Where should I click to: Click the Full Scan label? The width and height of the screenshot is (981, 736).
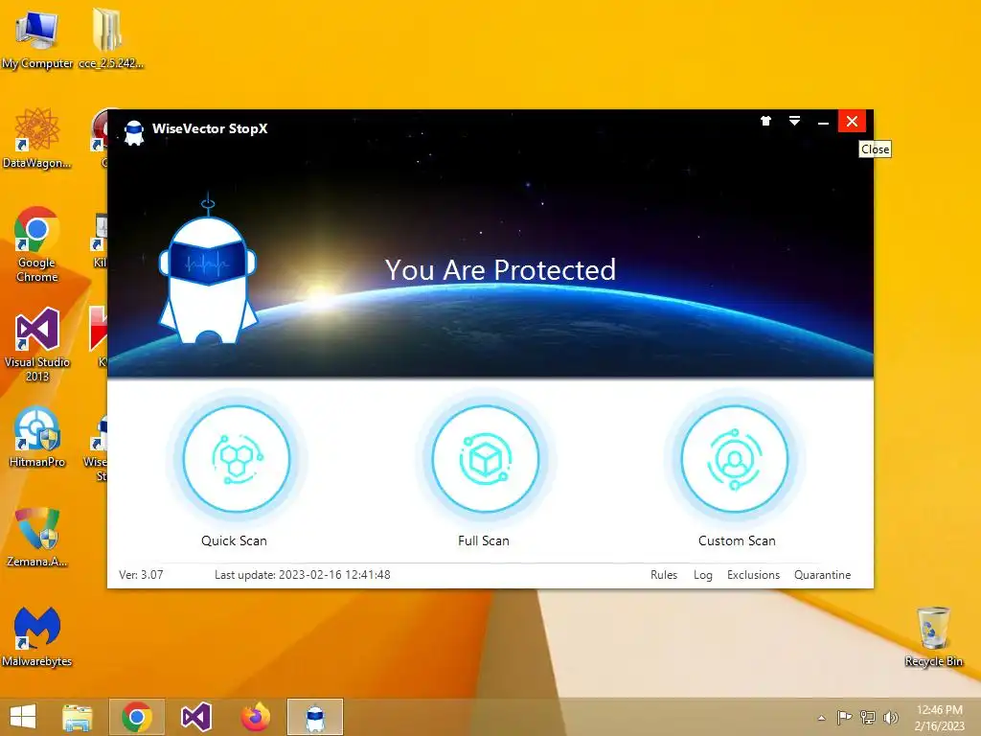pos(484,540)
